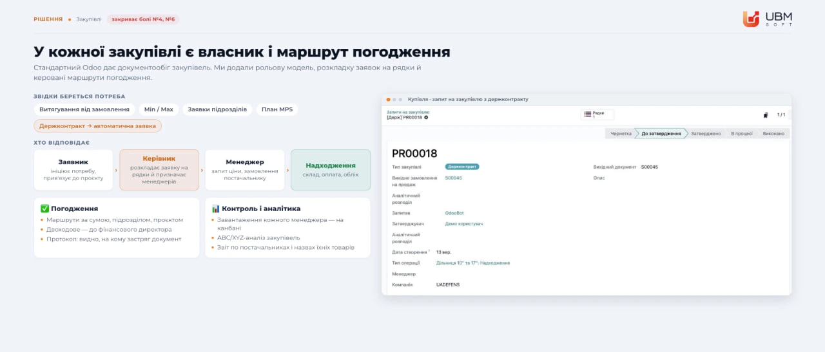Click the slide heading about власник і маршрут

coord(242,52)
